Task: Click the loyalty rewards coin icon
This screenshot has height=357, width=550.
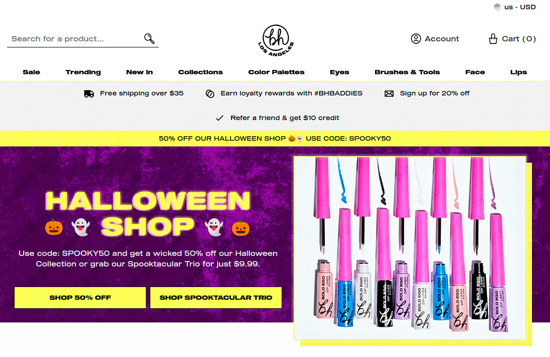Action: [210, 94]
